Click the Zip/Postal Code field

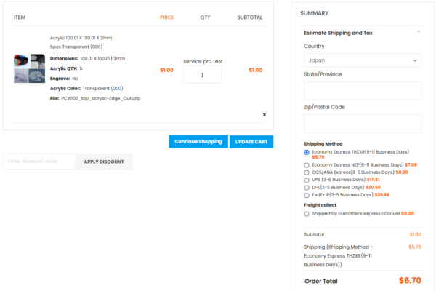click(x=362, y=123)
